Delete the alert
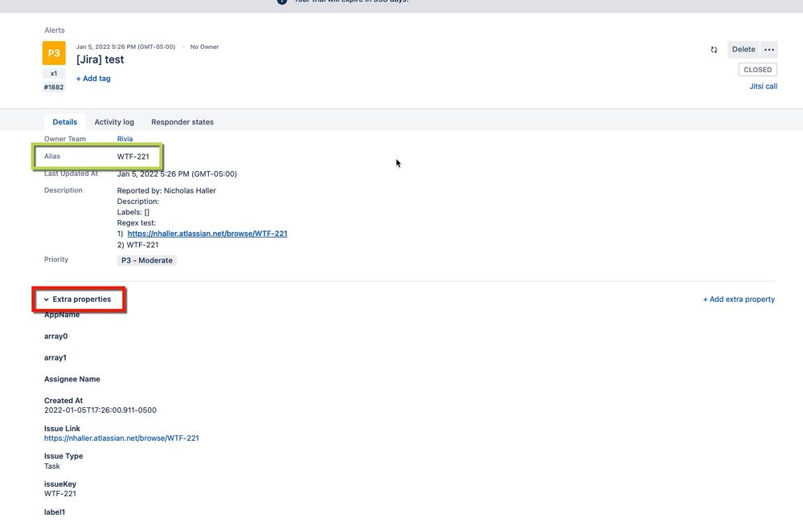This screenshot has width=803, height=526. pos(743,50)
